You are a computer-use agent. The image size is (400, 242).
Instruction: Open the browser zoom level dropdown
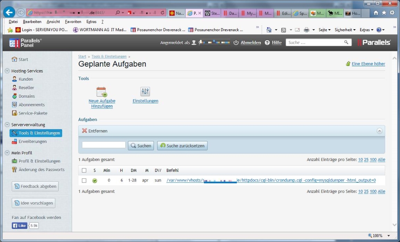coord(388,236)
